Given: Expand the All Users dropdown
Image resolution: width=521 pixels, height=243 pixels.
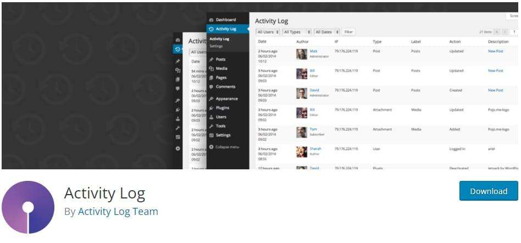Looking at the screenshot, I should click(268, 32).
